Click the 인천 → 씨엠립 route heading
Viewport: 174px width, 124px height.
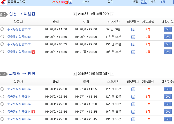(22, 14)
